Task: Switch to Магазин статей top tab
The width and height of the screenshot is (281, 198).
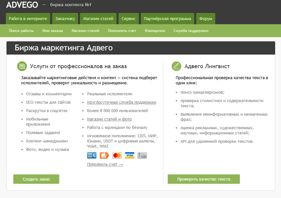Action: point(98,19)
